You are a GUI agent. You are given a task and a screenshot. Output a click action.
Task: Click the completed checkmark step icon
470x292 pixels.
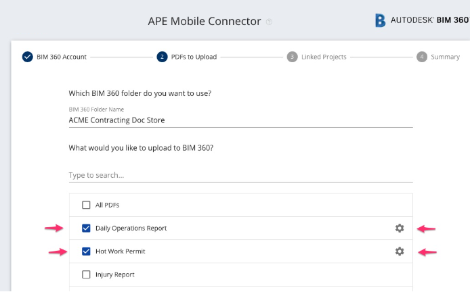click(x=27, y=57)
